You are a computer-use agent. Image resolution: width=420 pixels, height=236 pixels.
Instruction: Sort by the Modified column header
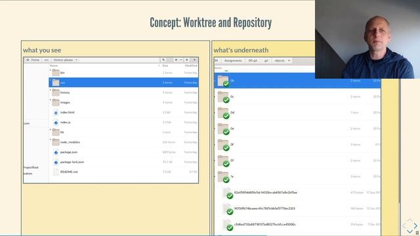(x=191, y=66)
